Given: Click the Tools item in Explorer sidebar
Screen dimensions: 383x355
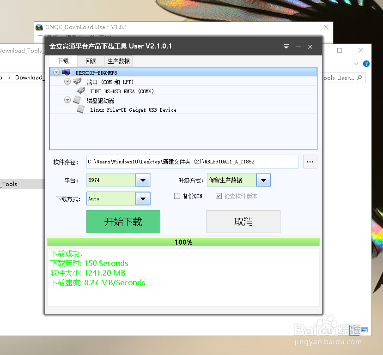Looking at the screenshot, I should tap(22, 184).
